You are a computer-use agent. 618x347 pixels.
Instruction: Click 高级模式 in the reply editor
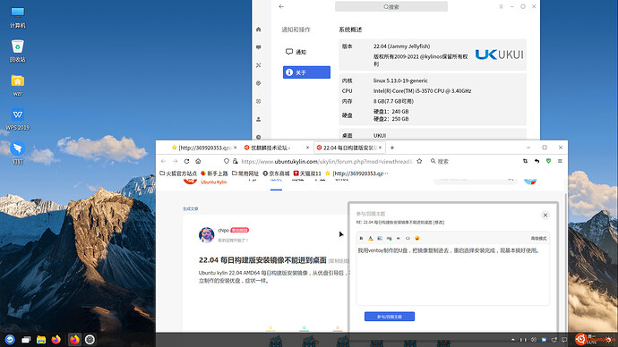pyautogui.click(x=538, y=239)
